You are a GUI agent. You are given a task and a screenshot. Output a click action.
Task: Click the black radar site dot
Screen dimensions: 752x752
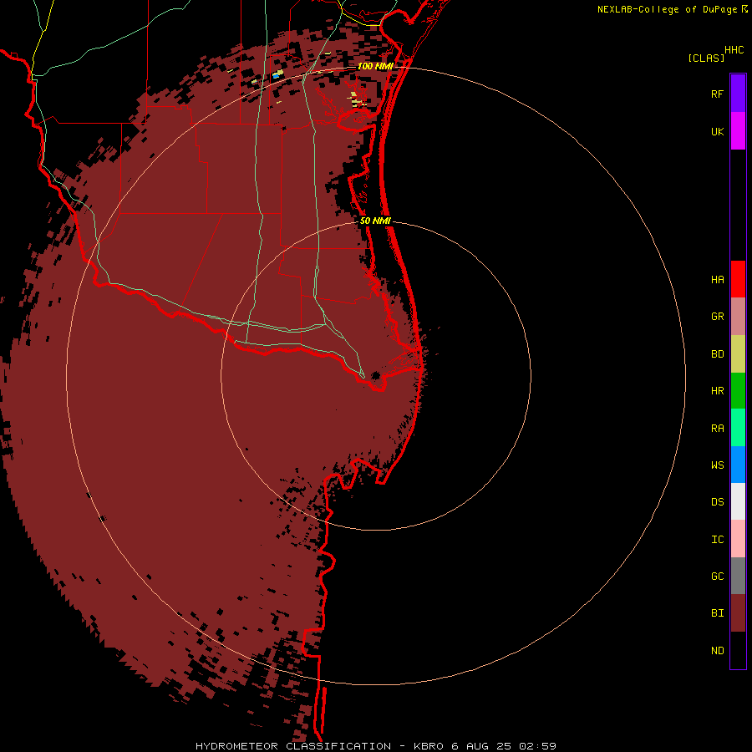376,375
